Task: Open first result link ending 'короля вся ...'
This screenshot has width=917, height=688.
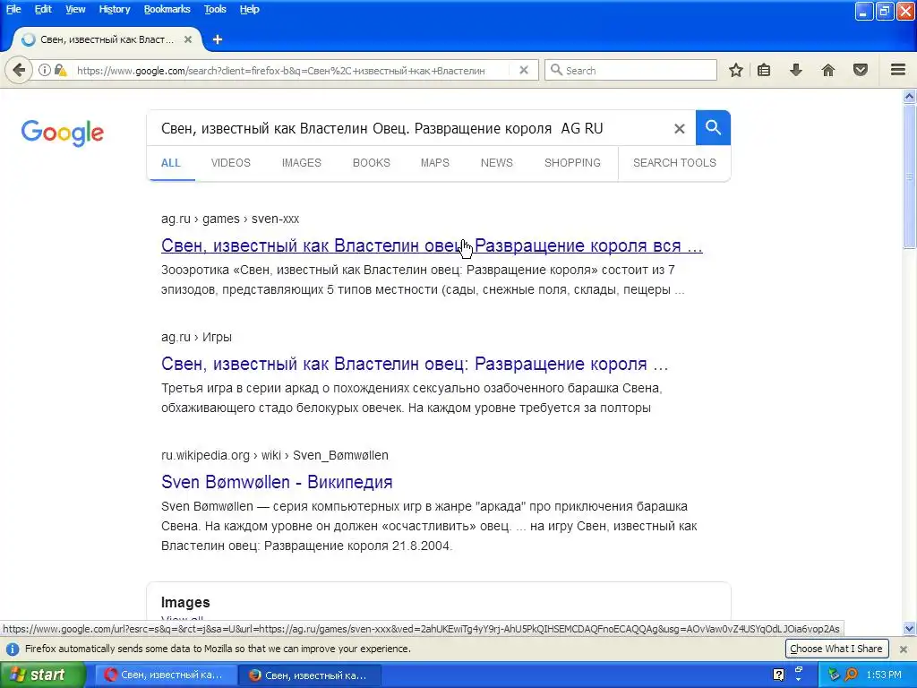Action: 432,245
